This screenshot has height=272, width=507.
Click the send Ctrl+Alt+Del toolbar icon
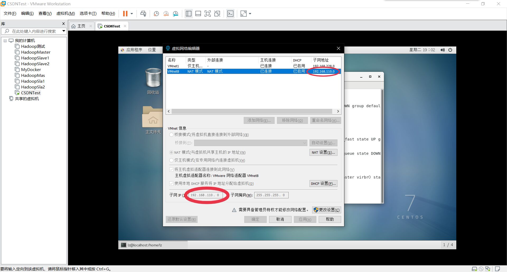click(x=143, y=13)
